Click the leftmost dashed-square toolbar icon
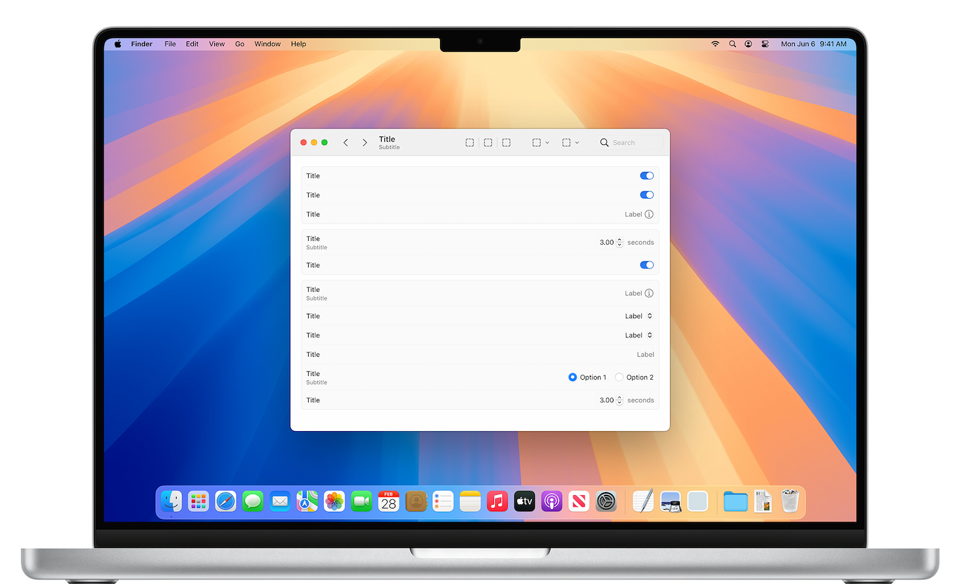Image resolution: width=959 pixels, height=584 pixels. (x=470, y=142)
